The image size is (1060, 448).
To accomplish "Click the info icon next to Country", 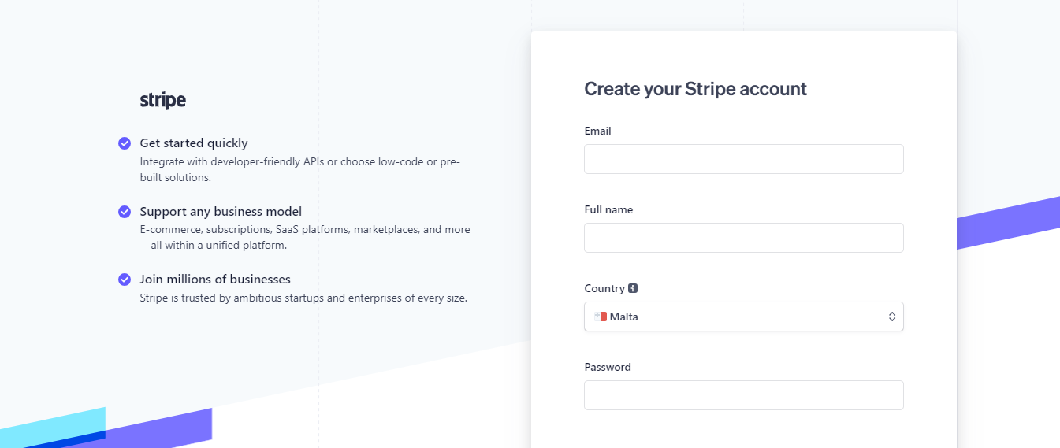I will [633, 288].
